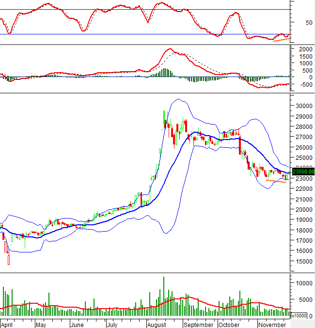315x328 pixels.
Task: Click the -500 level on the MACD axis
Action: 304,84
